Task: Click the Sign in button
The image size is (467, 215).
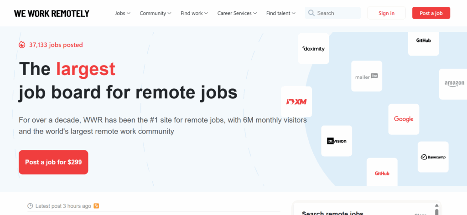Action: click(386, 13)
